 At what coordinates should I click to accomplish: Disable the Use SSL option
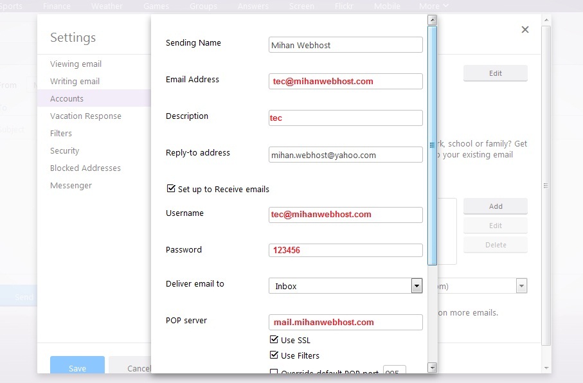274,339
